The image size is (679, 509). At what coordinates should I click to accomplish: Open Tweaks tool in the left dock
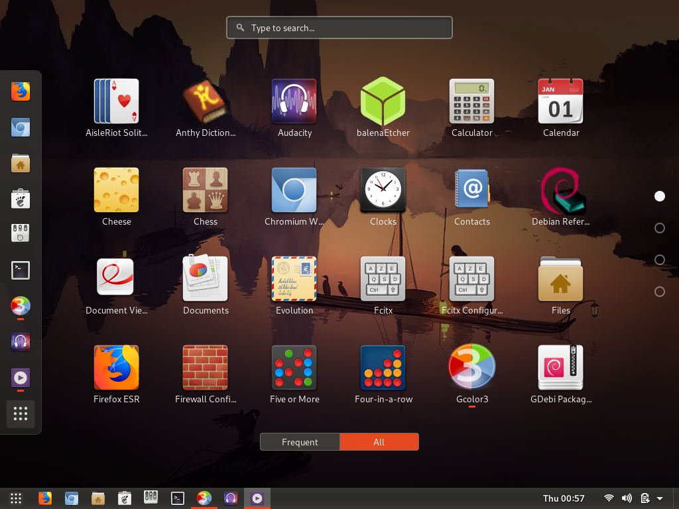pyautogui.click(x=21, y=234)
